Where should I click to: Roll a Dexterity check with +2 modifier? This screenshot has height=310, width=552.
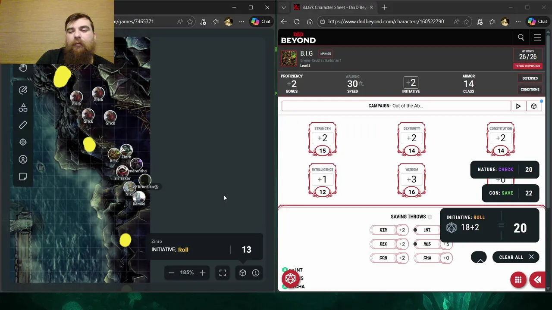[x=411, y=138]
